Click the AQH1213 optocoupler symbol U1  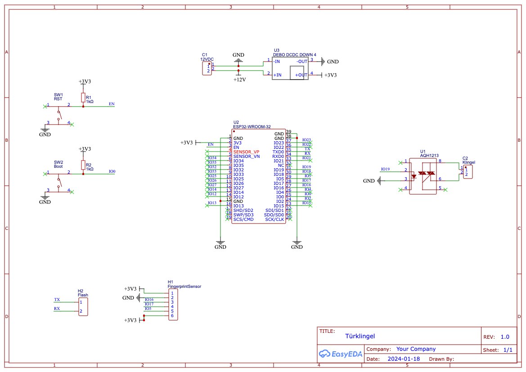pyautogui.click(x=423, y=176)
